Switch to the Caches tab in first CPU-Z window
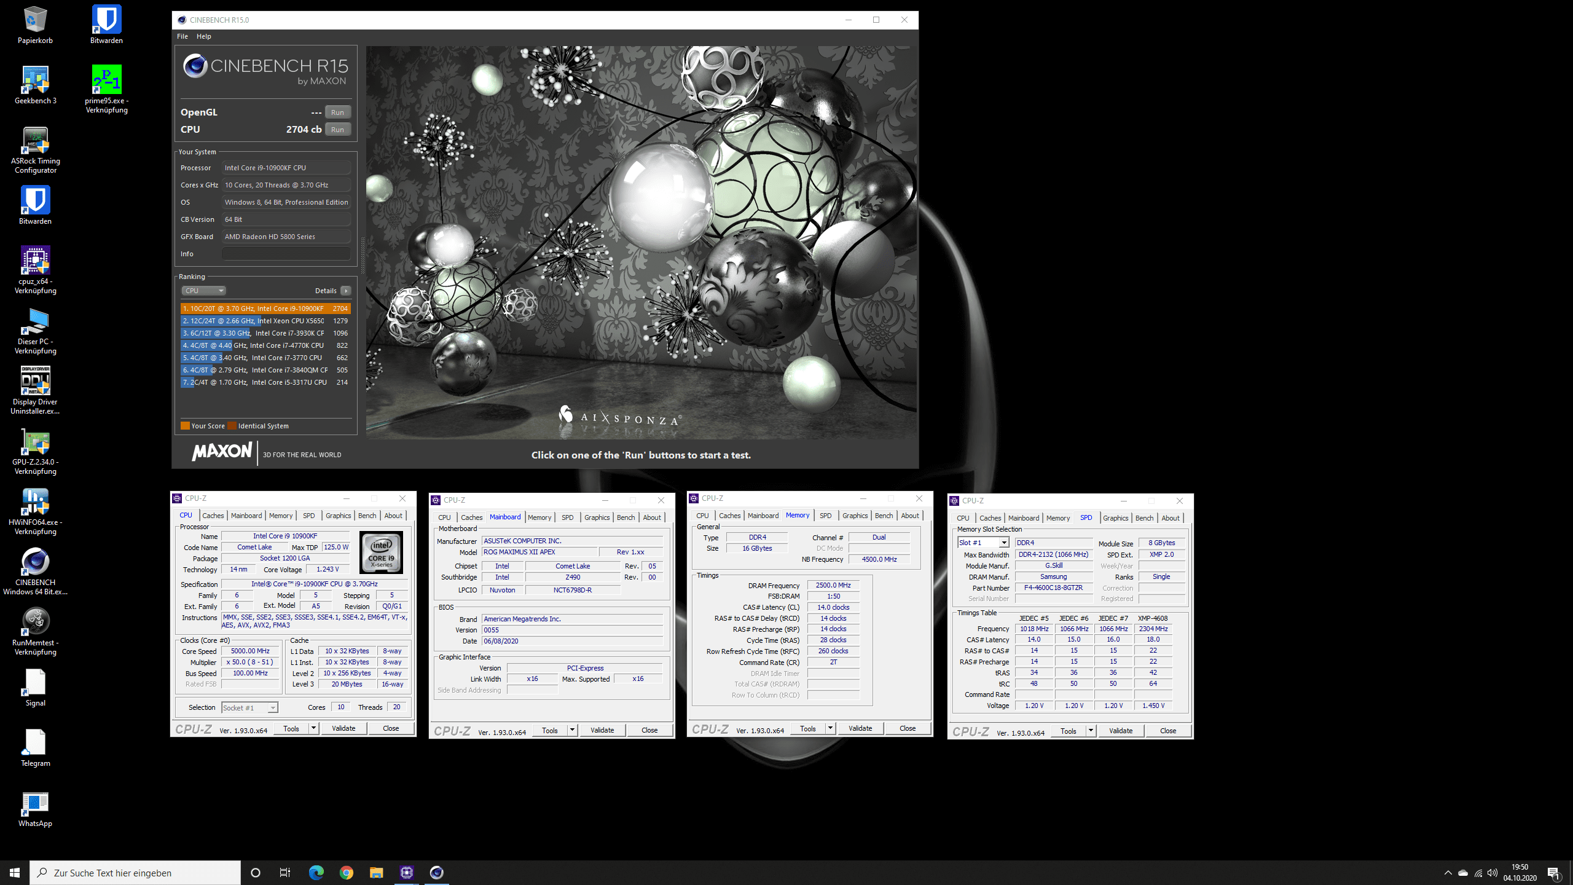1573x885 pixels. tap(213, 516)
